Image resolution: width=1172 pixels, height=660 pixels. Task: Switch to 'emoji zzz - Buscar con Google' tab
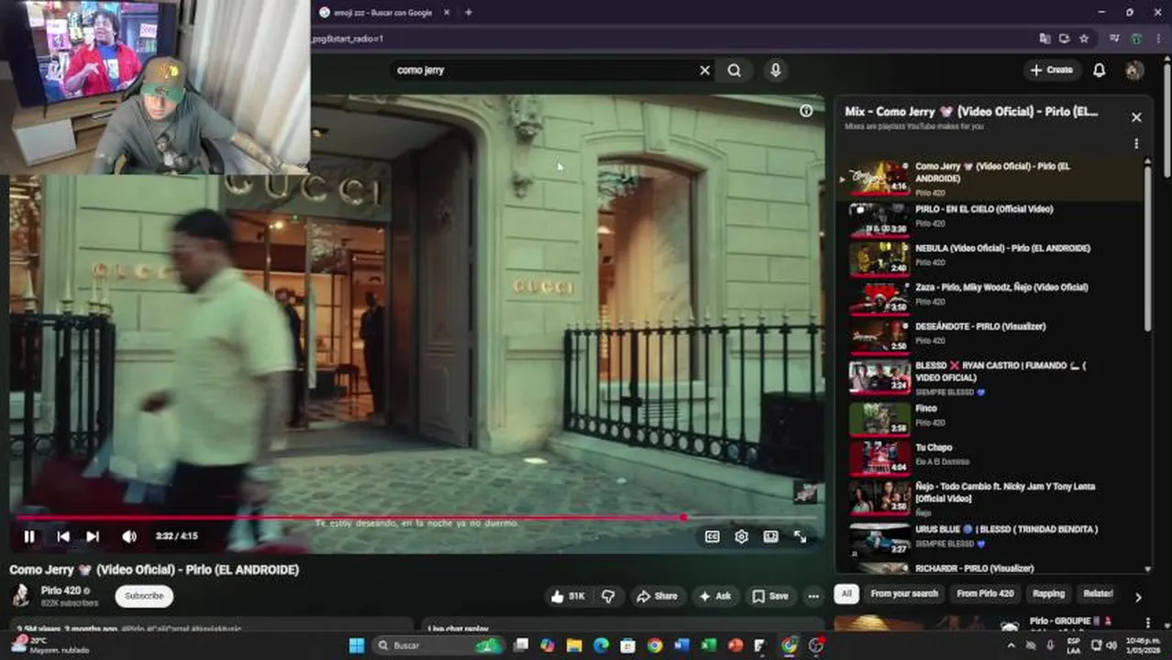coord(381,13)
